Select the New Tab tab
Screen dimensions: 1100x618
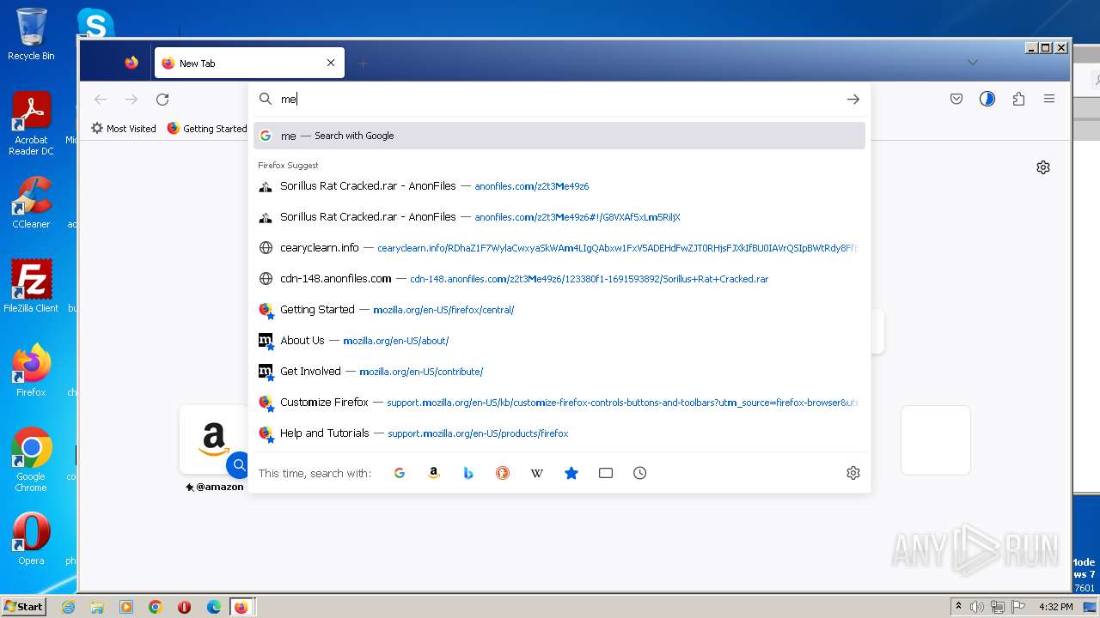pyautogui.click(x=249, y=63)
